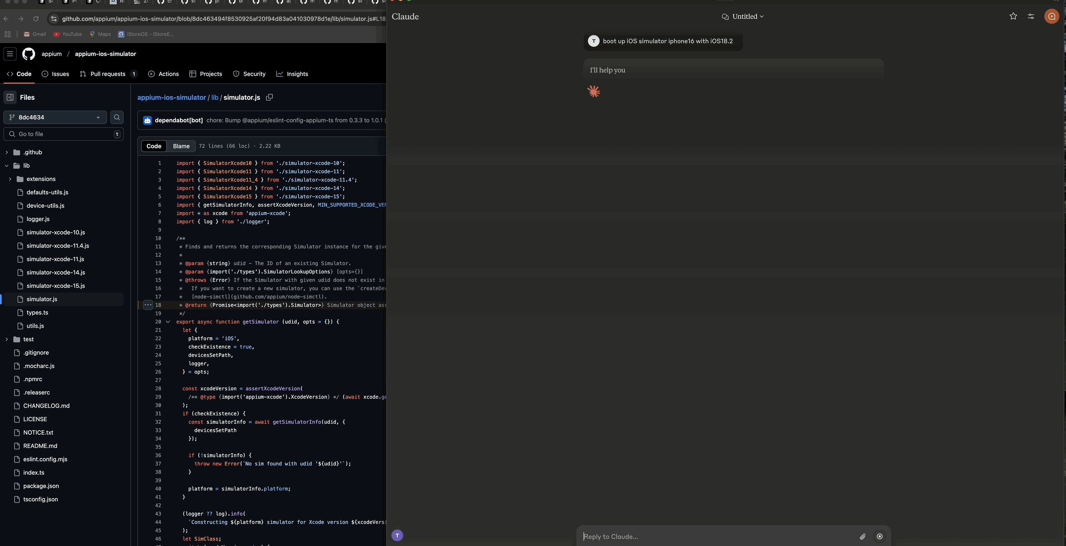Open the Pull requests tab

click(108, 74)
